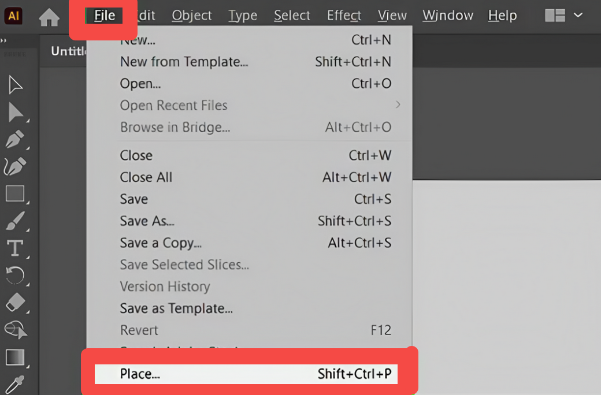Choose Place from the File menu
The image size is (601, 395).
coord(140,374)
